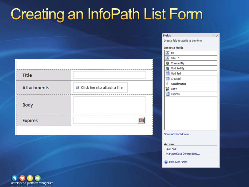The width and height of the screenshot is (249, 187).
Task: Click the paperclip icon in the attachment control
Action: tap(77, 88)
